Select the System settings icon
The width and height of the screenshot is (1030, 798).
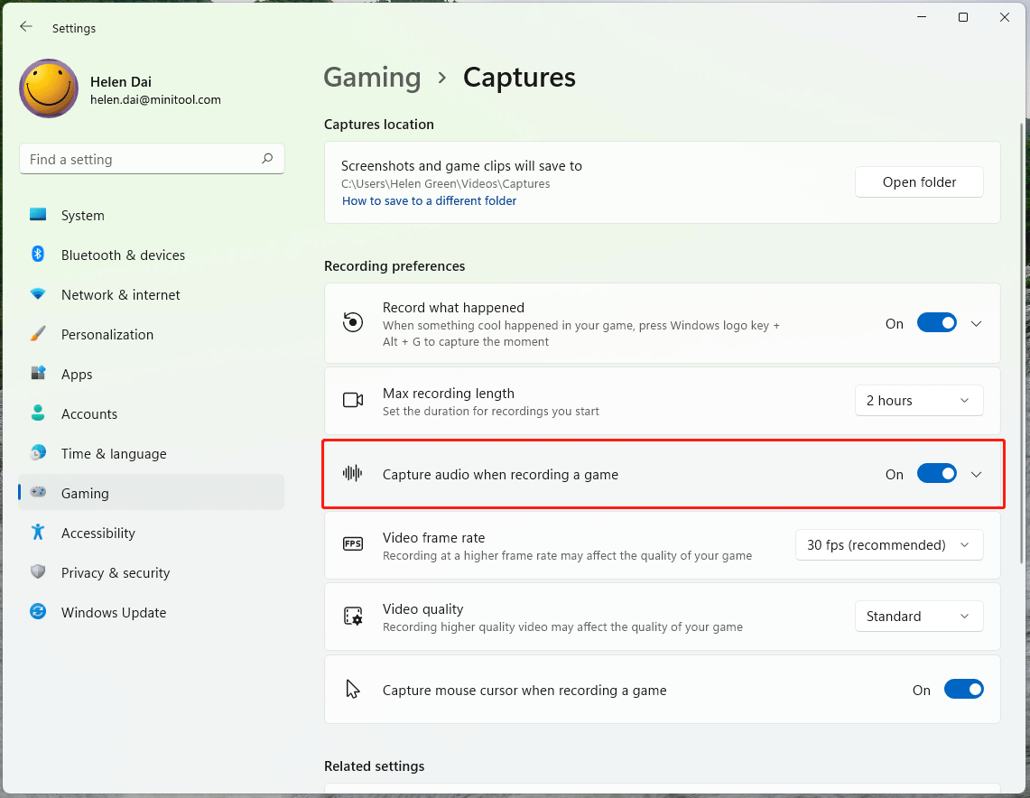click(x=37, y=215)
